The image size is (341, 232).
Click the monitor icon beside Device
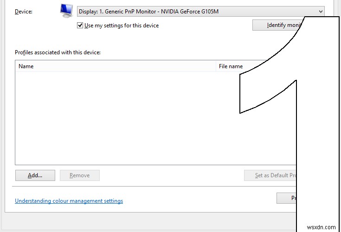coord(66,11)
